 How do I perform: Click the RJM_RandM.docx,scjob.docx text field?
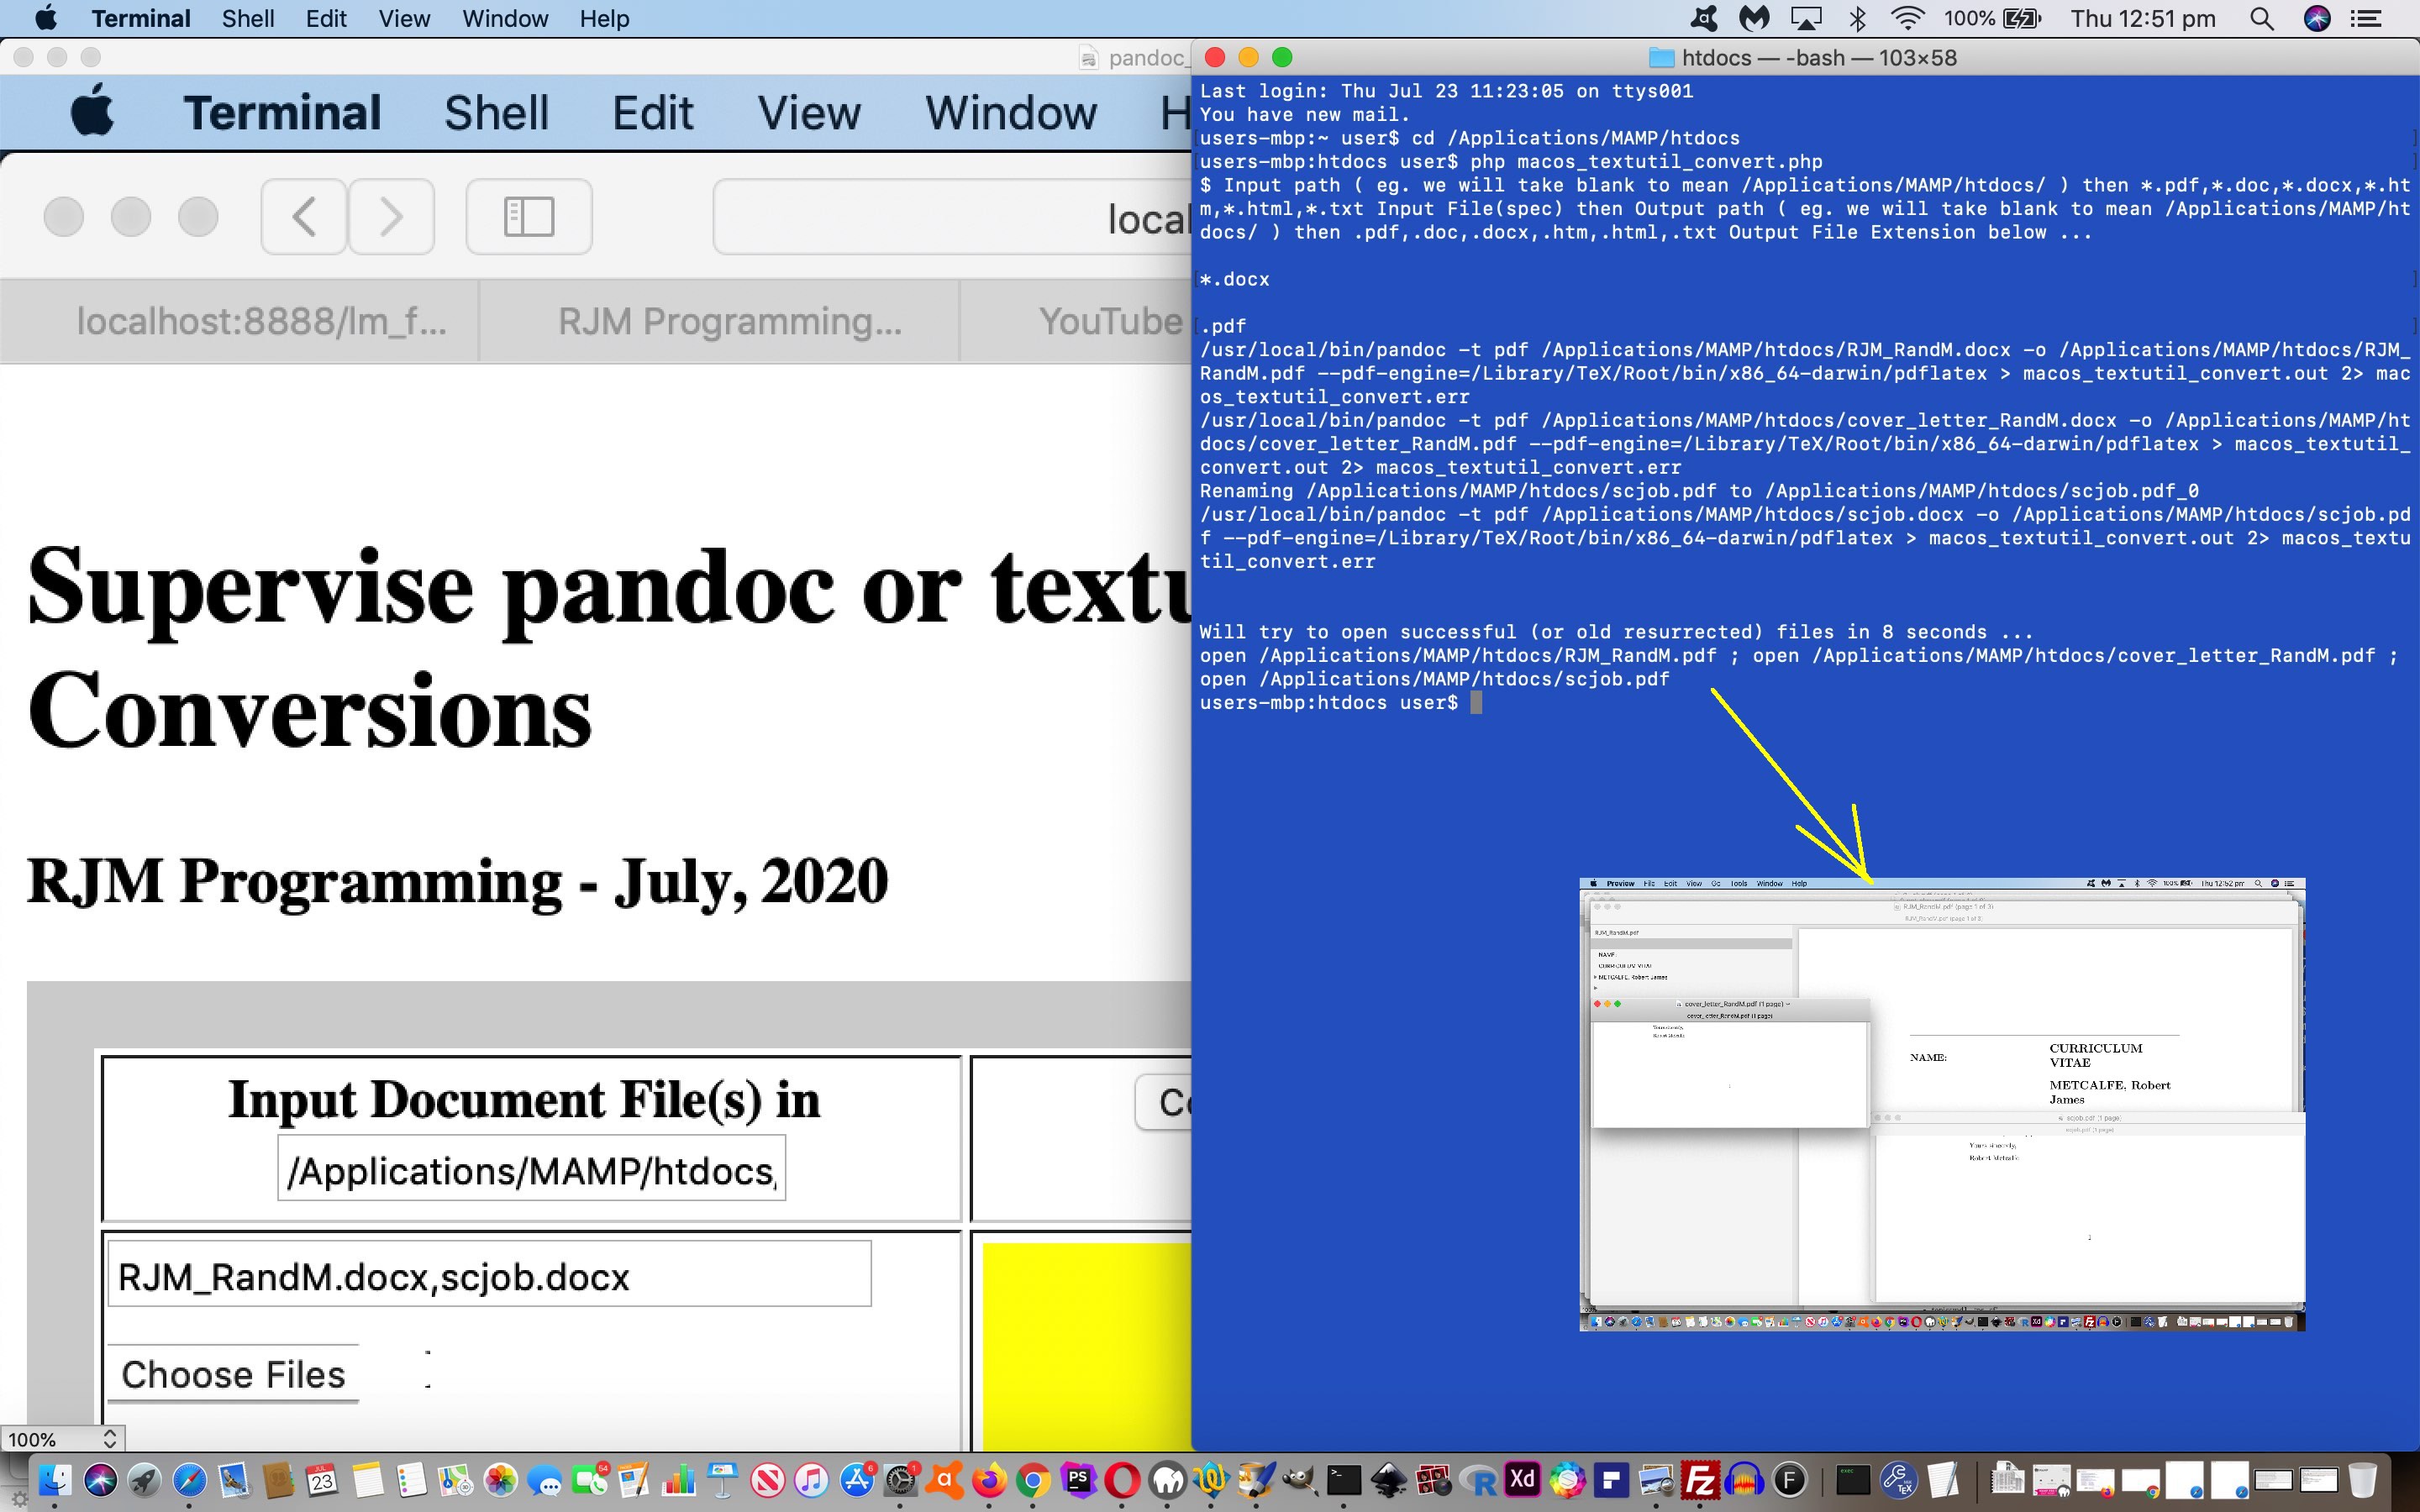point(489,1274)
